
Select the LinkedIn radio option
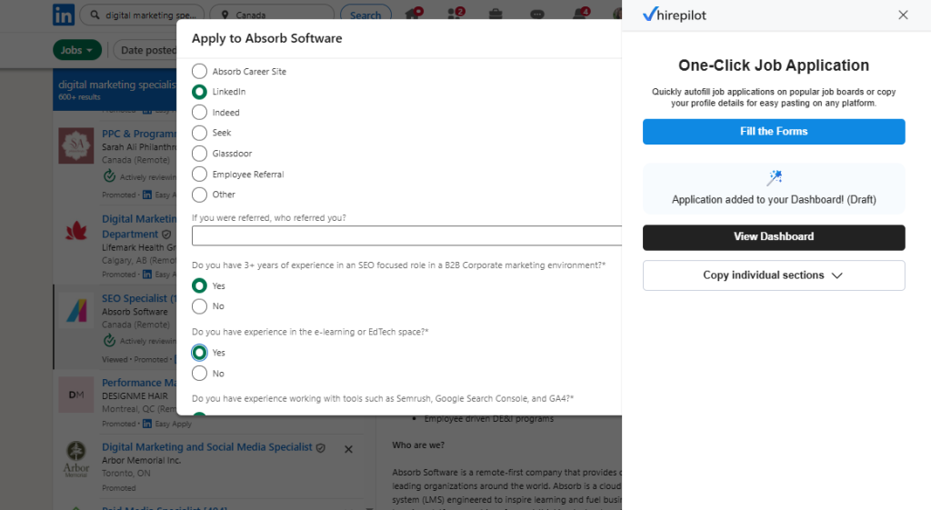click(x=199, y=92)
